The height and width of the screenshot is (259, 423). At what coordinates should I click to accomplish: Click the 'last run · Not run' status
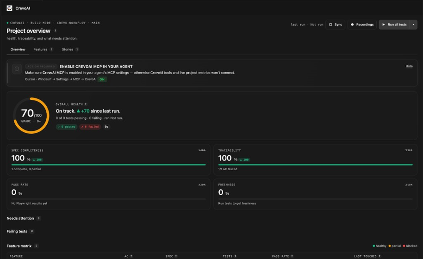click(307, 25)
